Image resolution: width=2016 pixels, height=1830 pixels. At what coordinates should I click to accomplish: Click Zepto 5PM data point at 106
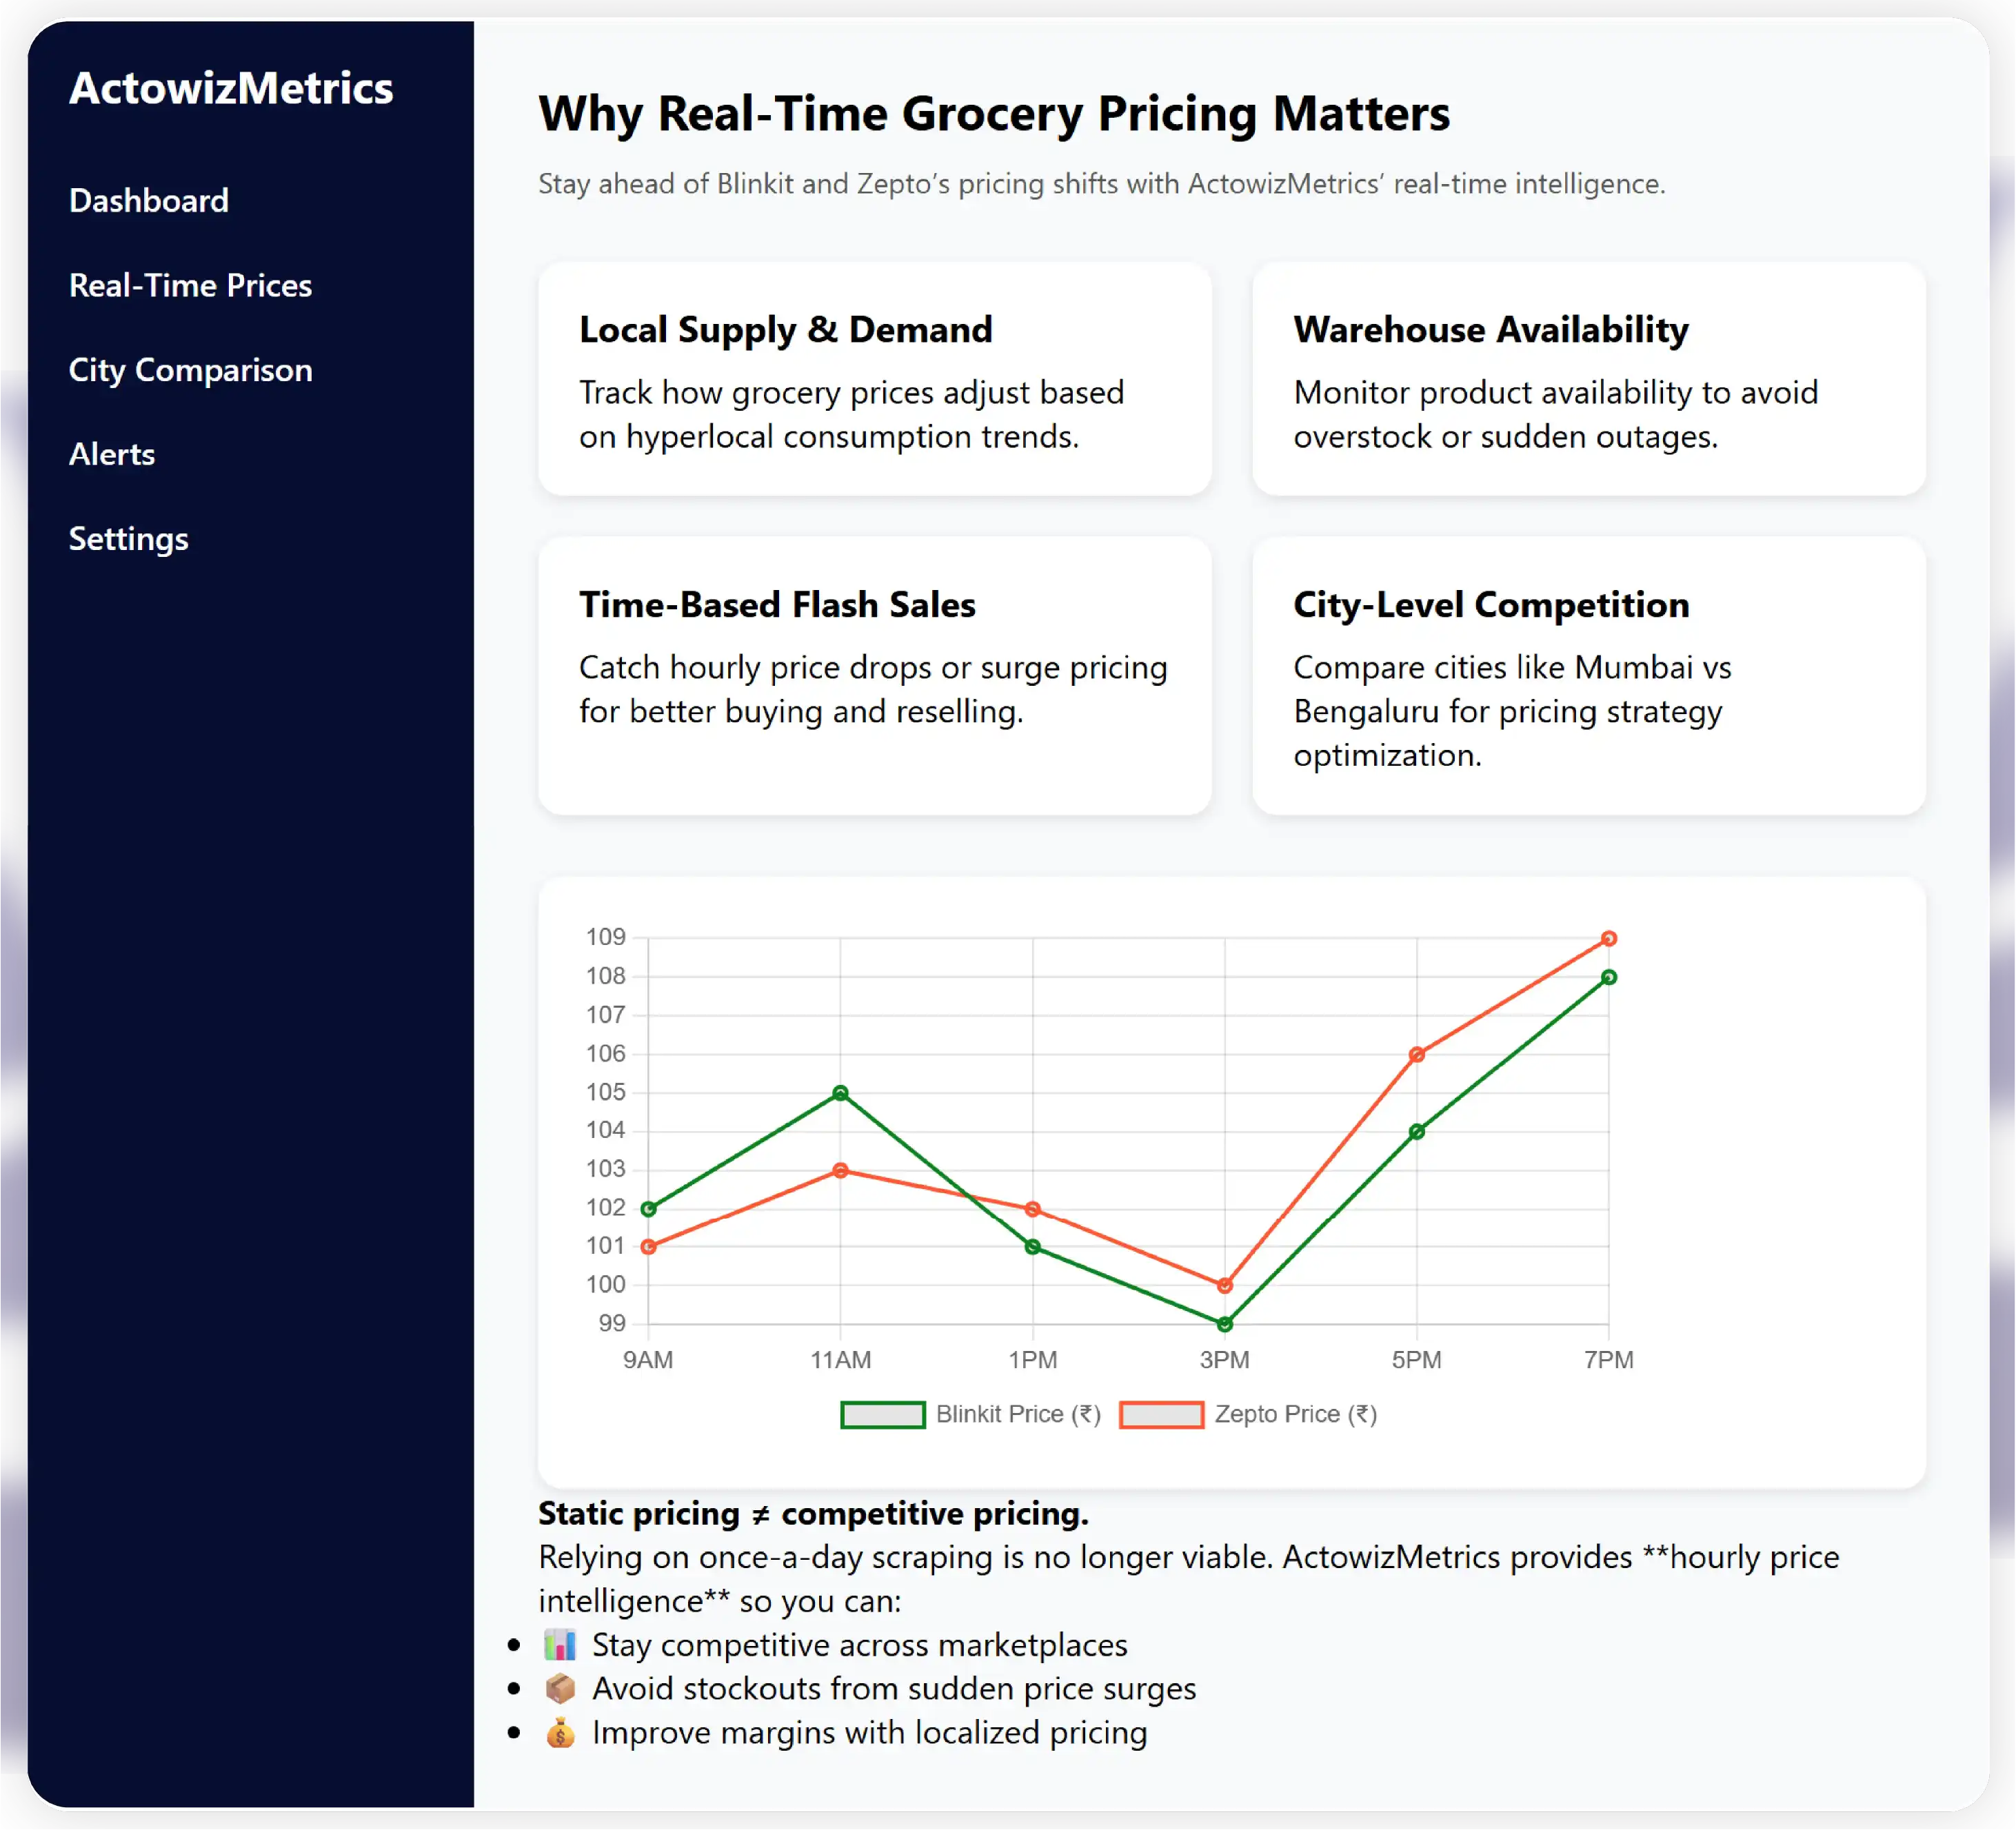pyautogui.click(x=1416, y=1055)
